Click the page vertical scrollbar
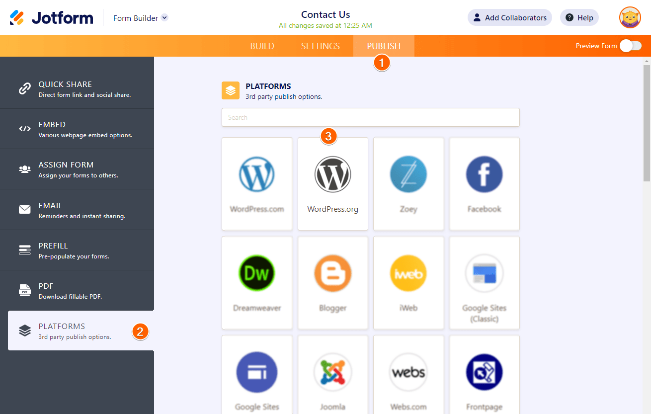The image size is (651, 414). (647, 123)
